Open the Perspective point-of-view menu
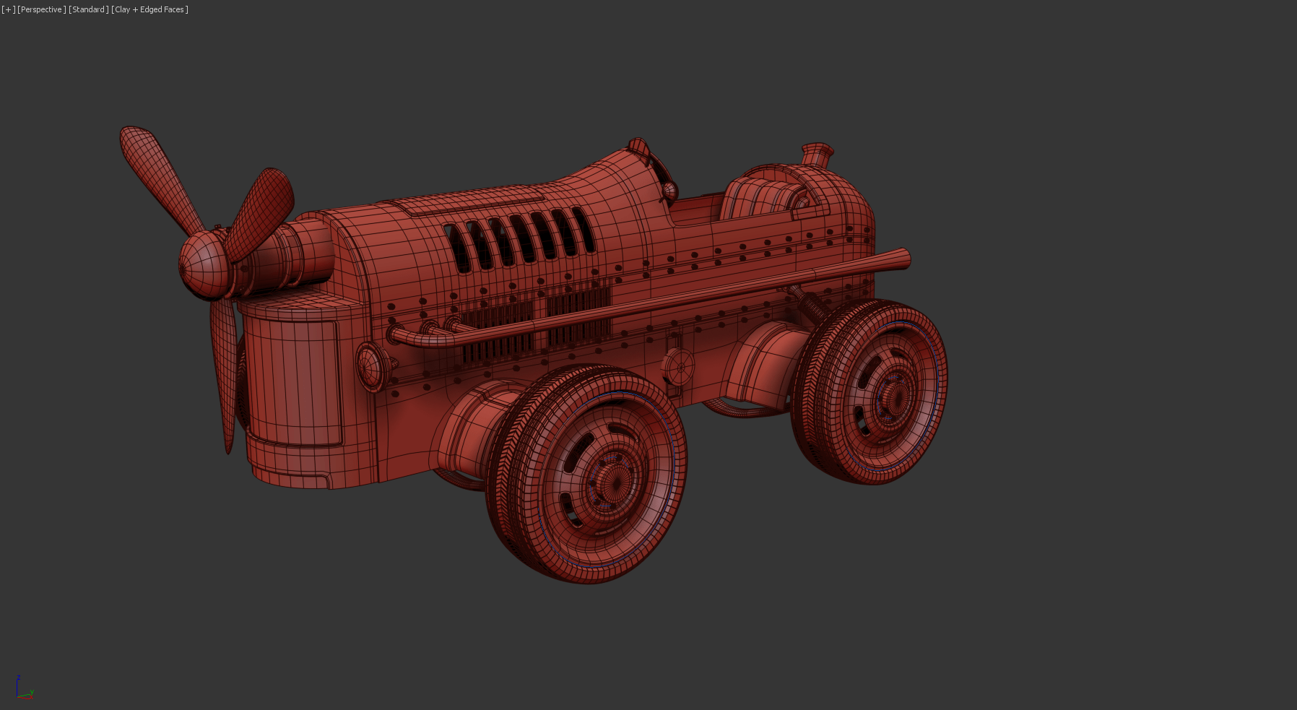 pos(42,9)
